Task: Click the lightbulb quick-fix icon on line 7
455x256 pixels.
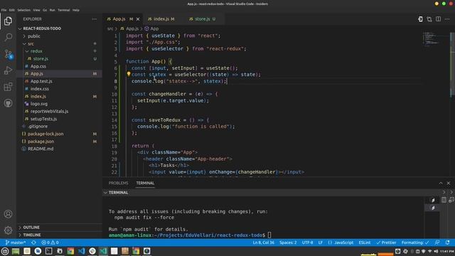Action: click(129, 74)
